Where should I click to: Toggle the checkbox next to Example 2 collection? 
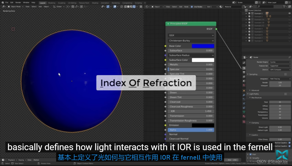pos(249,16)
